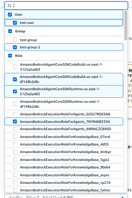Check AmazonBedrockExecutionRoleForKnowledgeBase_4df2i checkbox
The image size is (132, 198).
click(x=15, y=144)
